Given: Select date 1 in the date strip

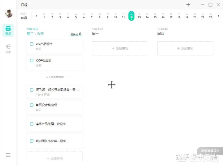Looking at the screenshot, I should pyautogui.click(x=44, y=16).
